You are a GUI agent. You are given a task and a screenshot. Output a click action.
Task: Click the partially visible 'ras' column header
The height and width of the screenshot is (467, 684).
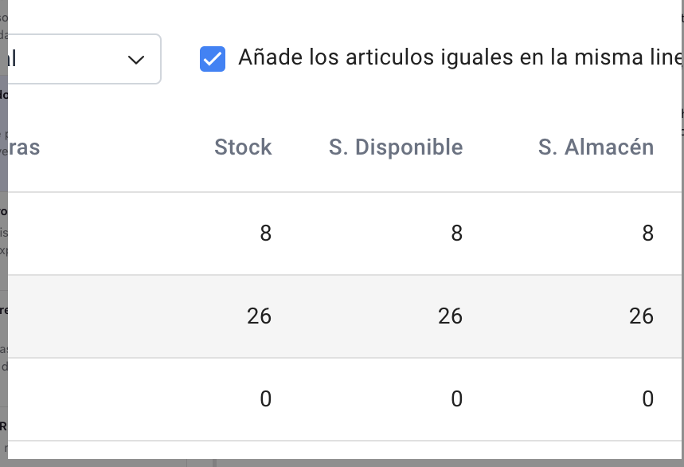25,147
